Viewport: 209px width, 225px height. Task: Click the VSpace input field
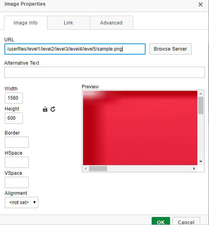(x=17, y=182)
